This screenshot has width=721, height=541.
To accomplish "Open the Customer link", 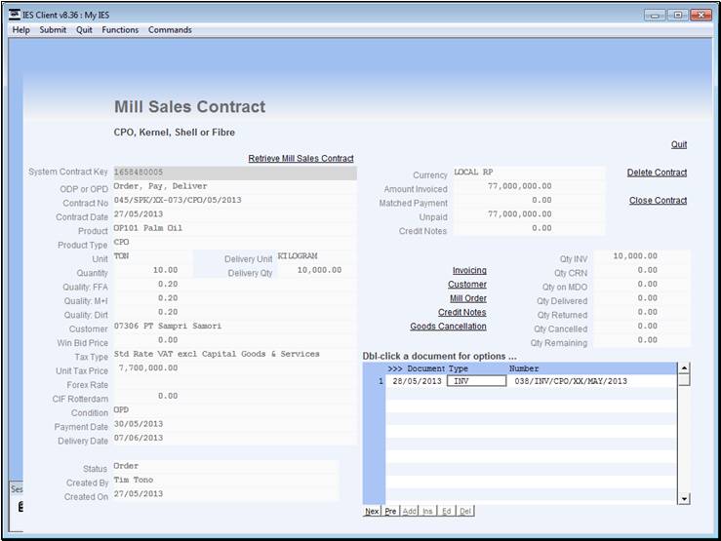I will click(x=467, y=285).
